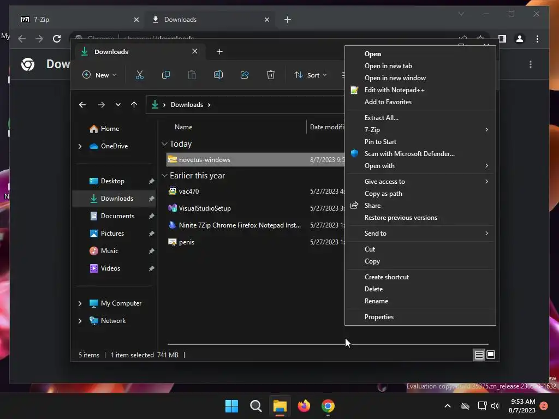Choose Open in the context menu

[x=420, y=54]
